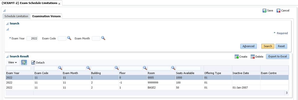The height and width of the screenshot is (100, 298).
Task: Open Floor column filter lookup
Action: pyautogui.click(x=145, y=68)
